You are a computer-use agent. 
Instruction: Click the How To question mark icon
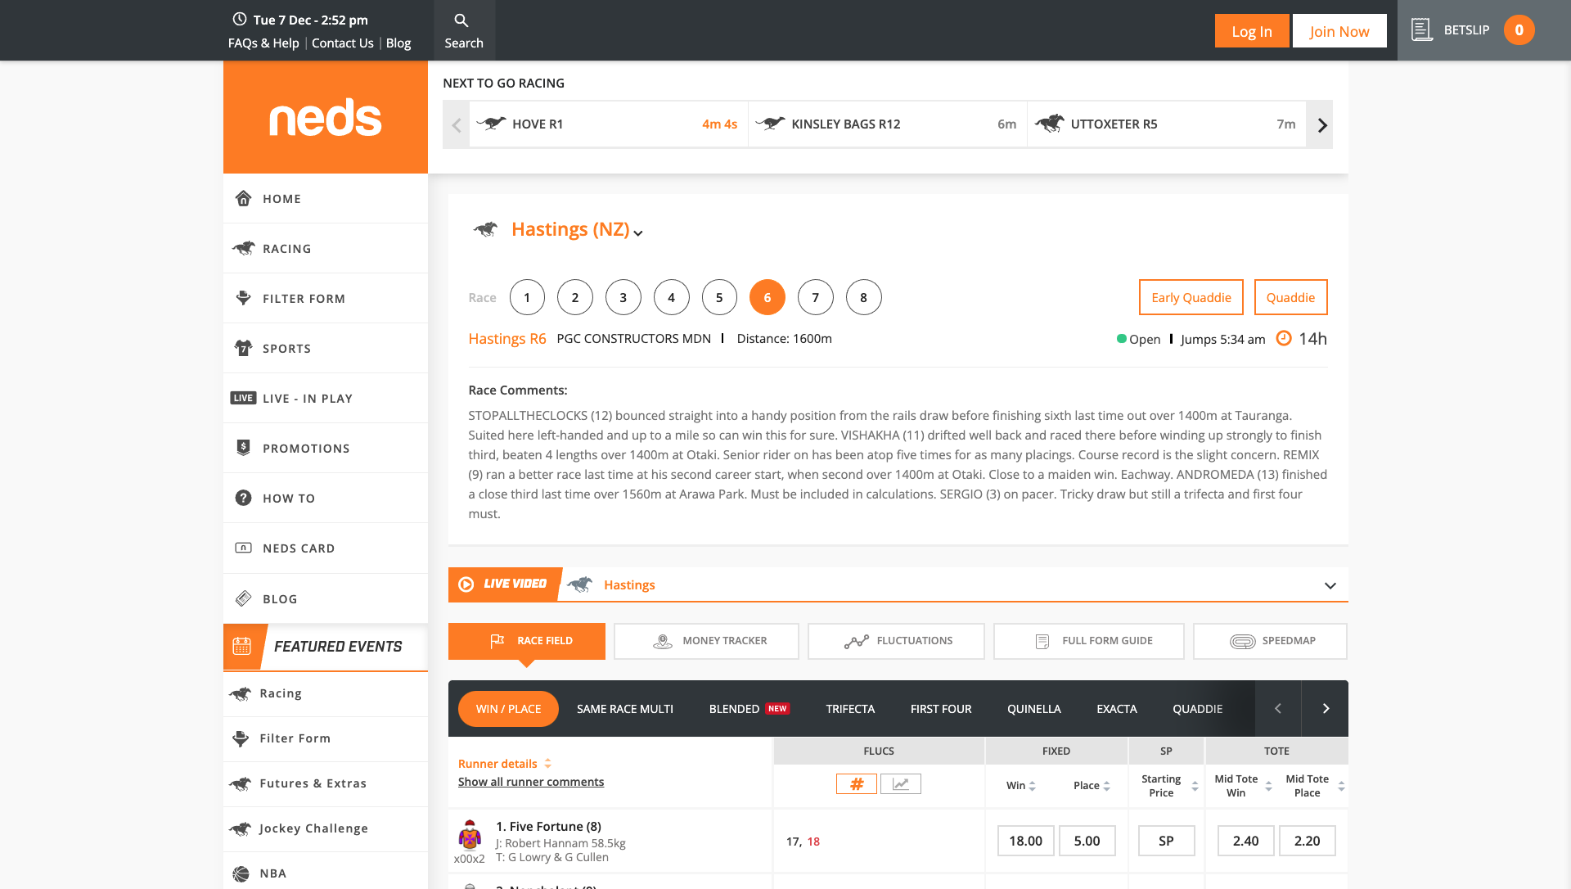(243, 498)
